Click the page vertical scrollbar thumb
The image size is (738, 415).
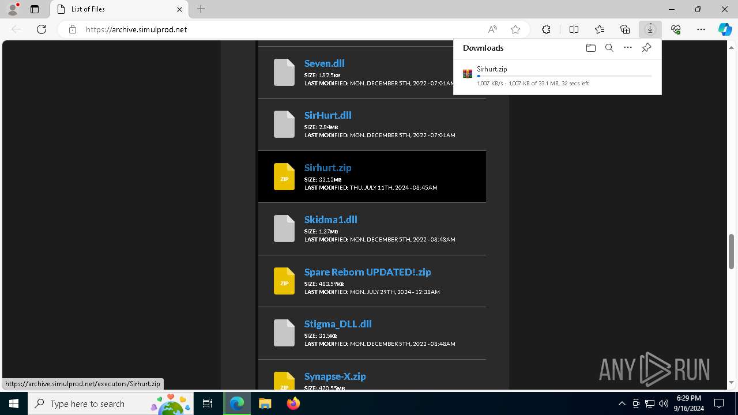pyautogui.click(x=731, y=251)
